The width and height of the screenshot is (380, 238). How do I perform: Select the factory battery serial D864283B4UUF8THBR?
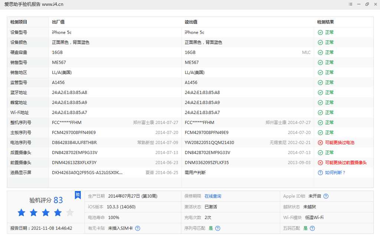(74, 143)
